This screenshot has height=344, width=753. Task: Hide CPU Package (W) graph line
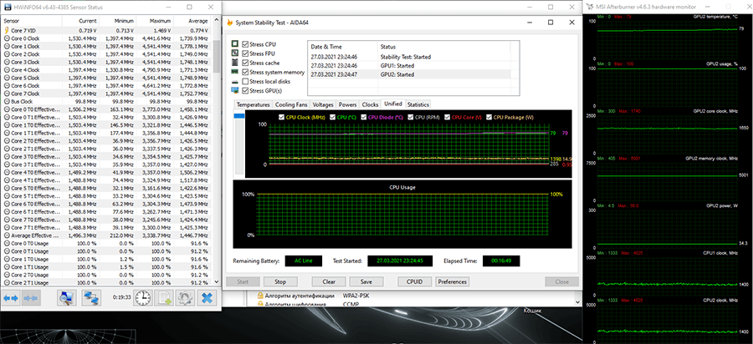(x=489, y=117)
